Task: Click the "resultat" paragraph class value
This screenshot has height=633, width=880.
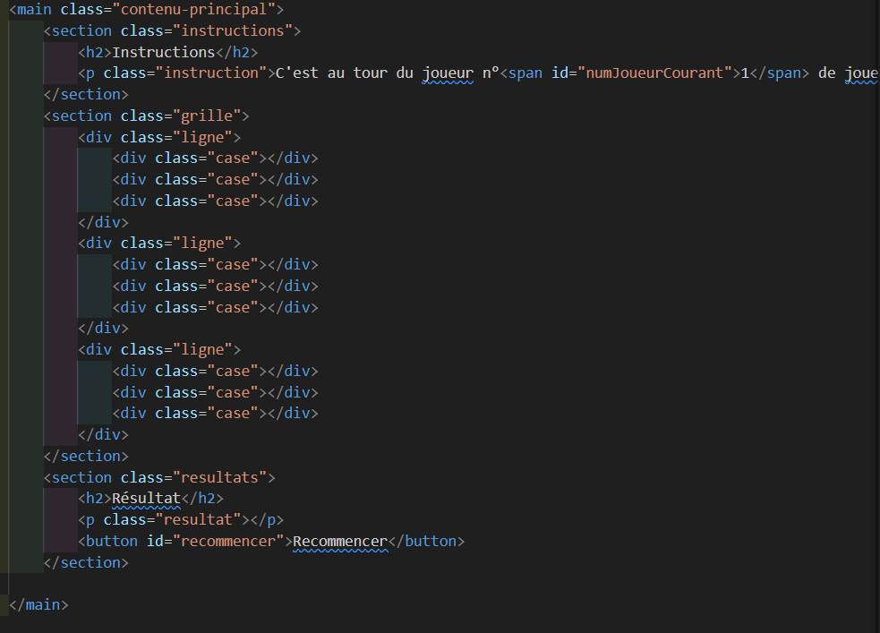Action: (198, 519)
